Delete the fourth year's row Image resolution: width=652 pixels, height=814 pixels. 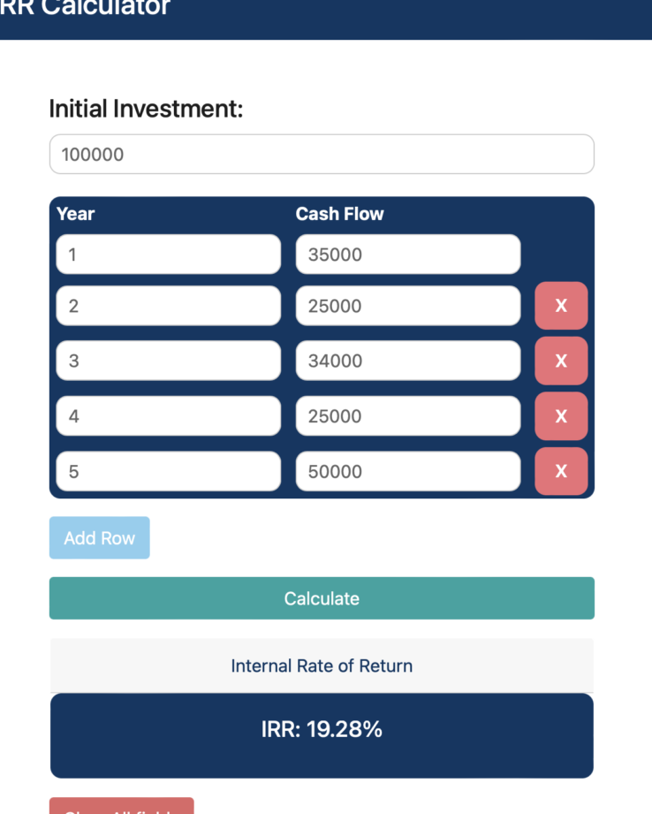(x=561, y=415)
